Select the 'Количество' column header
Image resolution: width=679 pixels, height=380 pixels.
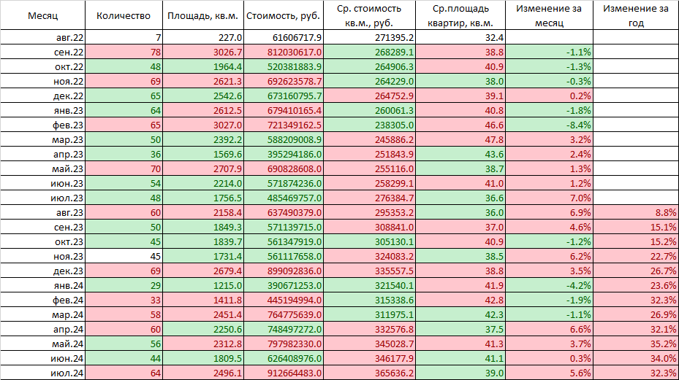(124, 15)
